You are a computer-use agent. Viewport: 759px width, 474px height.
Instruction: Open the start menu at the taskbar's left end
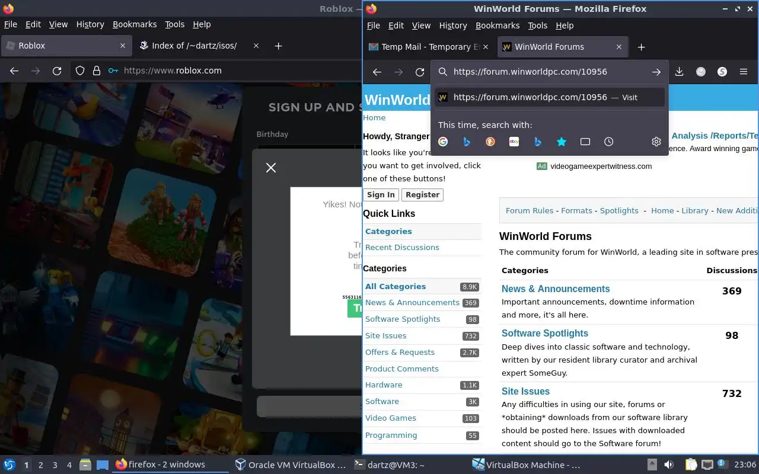point(9,465)
